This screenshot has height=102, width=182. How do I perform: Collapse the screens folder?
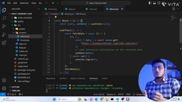(25, 33)
